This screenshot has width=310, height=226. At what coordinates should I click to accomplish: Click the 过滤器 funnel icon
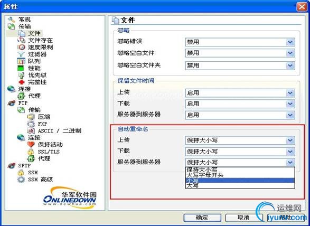pyautogui.click(x=21, y=54)
